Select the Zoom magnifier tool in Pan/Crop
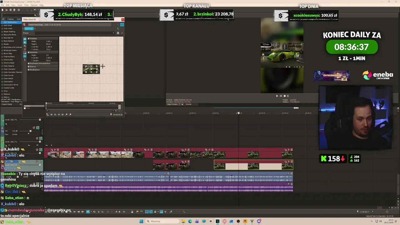400x225 pixels. pos(25,46)
